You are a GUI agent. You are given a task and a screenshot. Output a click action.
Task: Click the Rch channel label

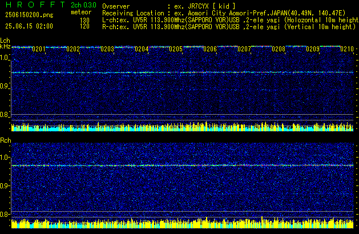pos(6,140)
